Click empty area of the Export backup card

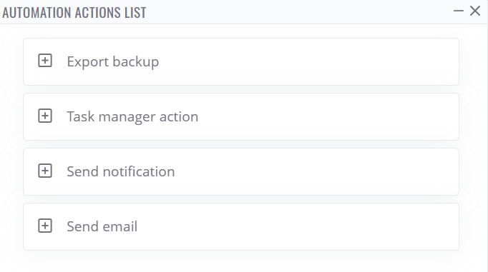[308, 62]
